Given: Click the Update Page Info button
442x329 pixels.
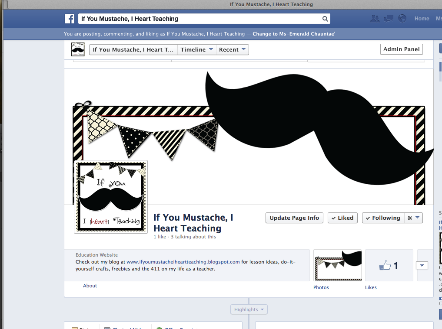Looking at the screenshot, I should pyautogui.click(x=294, y=218).
